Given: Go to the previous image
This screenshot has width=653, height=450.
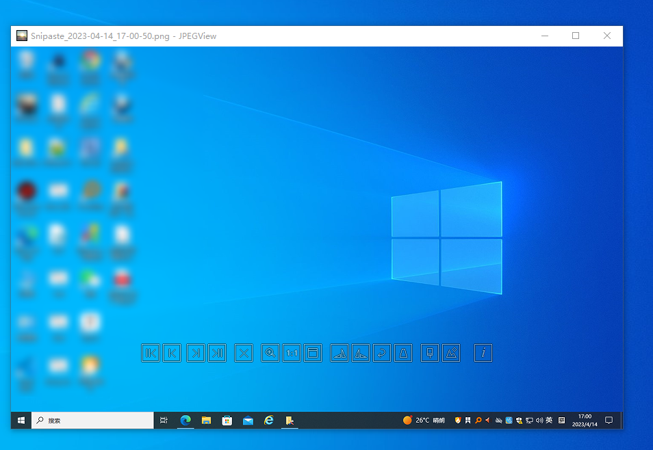Looking at the screenshot, I should 172,353.
